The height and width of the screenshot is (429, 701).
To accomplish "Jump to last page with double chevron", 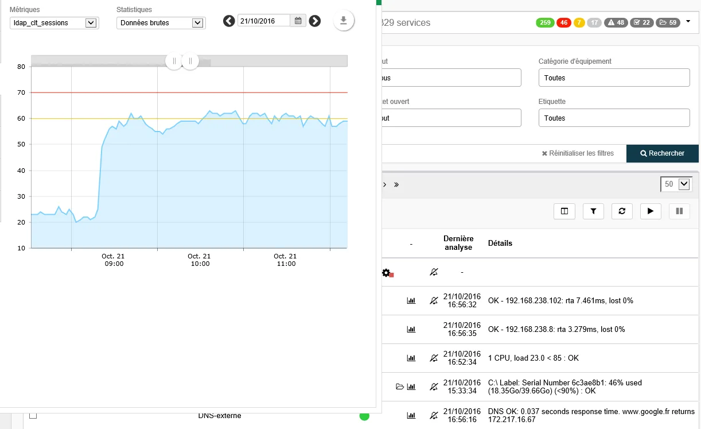I will point(396,184).
